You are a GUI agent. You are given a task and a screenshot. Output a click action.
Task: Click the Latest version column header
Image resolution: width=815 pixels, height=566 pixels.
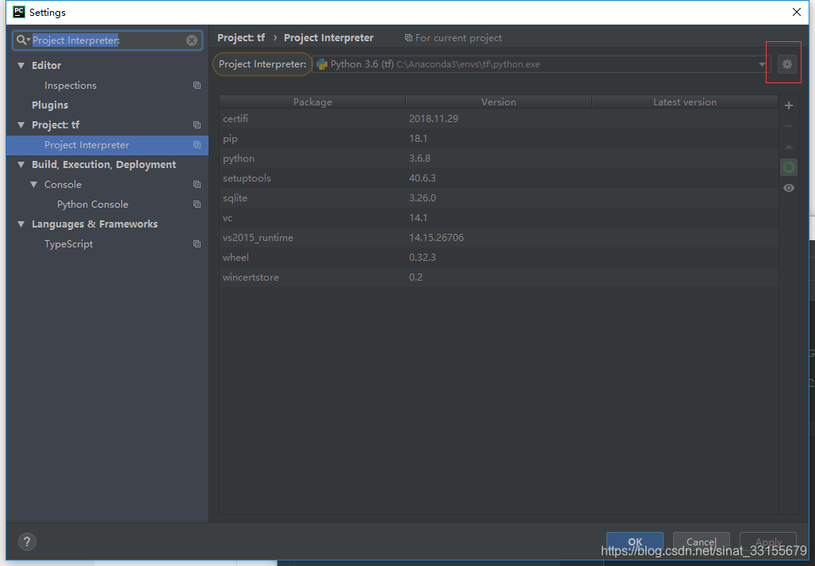tap(684, 102)
